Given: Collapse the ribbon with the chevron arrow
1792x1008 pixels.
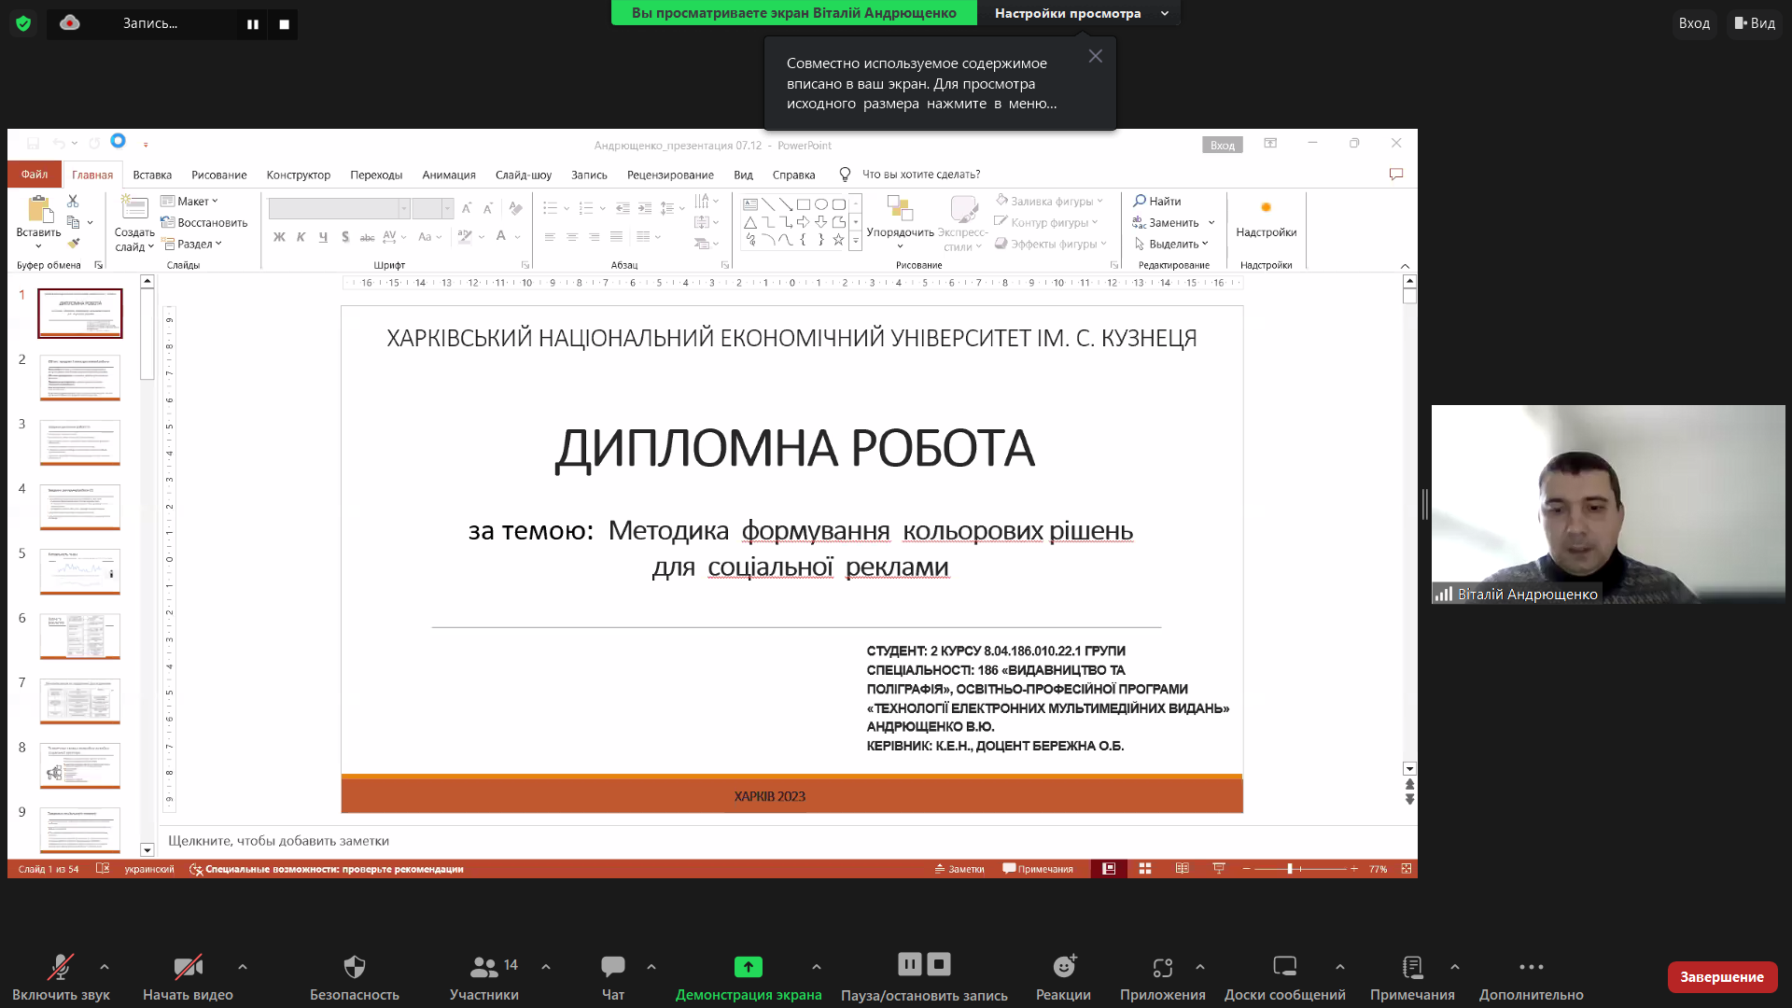Looking at the screenshot, I should click(1405, 266).
